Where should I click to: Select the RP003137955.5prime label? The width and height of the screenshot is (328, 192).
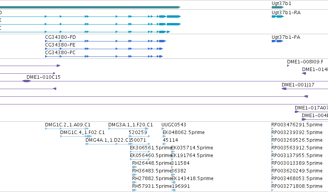tap(297, 156)
